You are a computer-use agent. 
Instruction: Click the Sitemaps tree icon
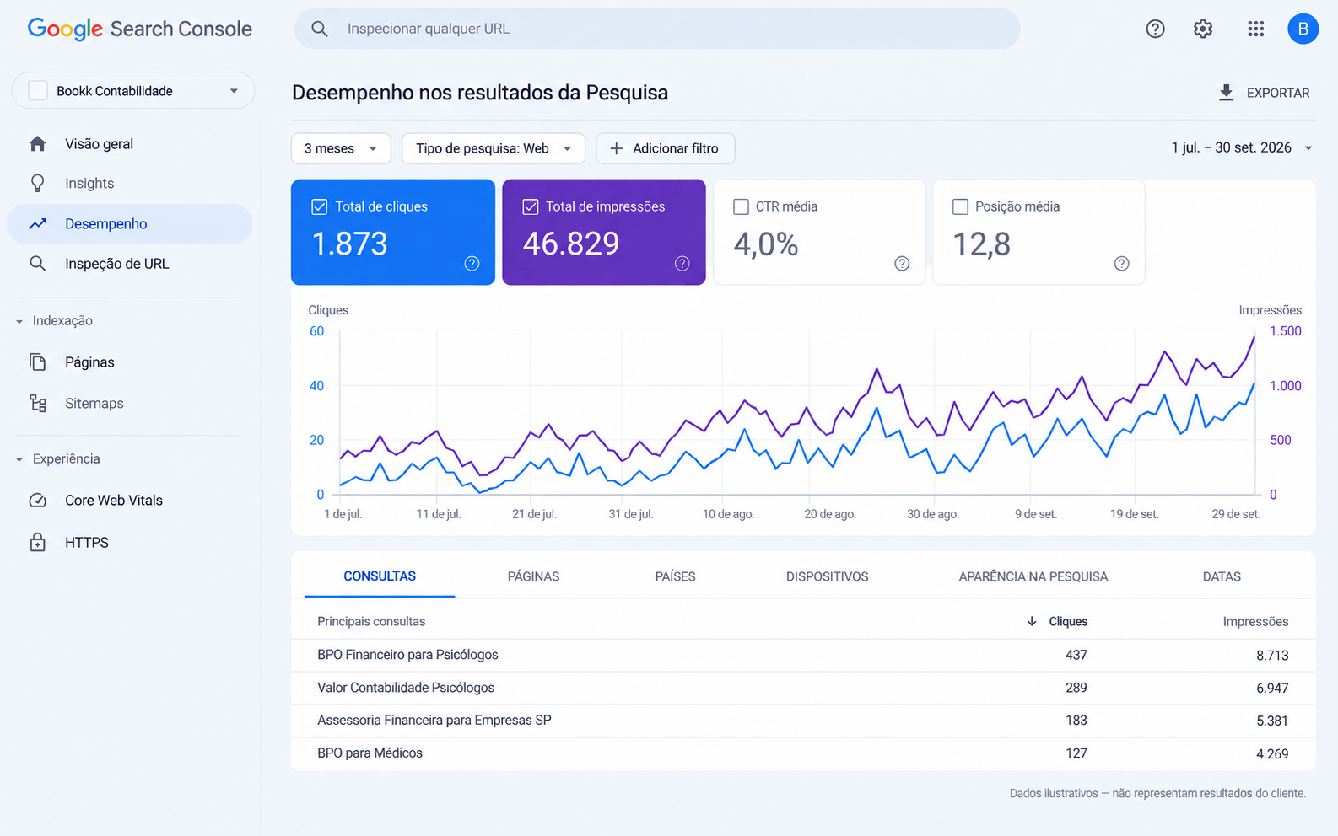tap(38, 403)
